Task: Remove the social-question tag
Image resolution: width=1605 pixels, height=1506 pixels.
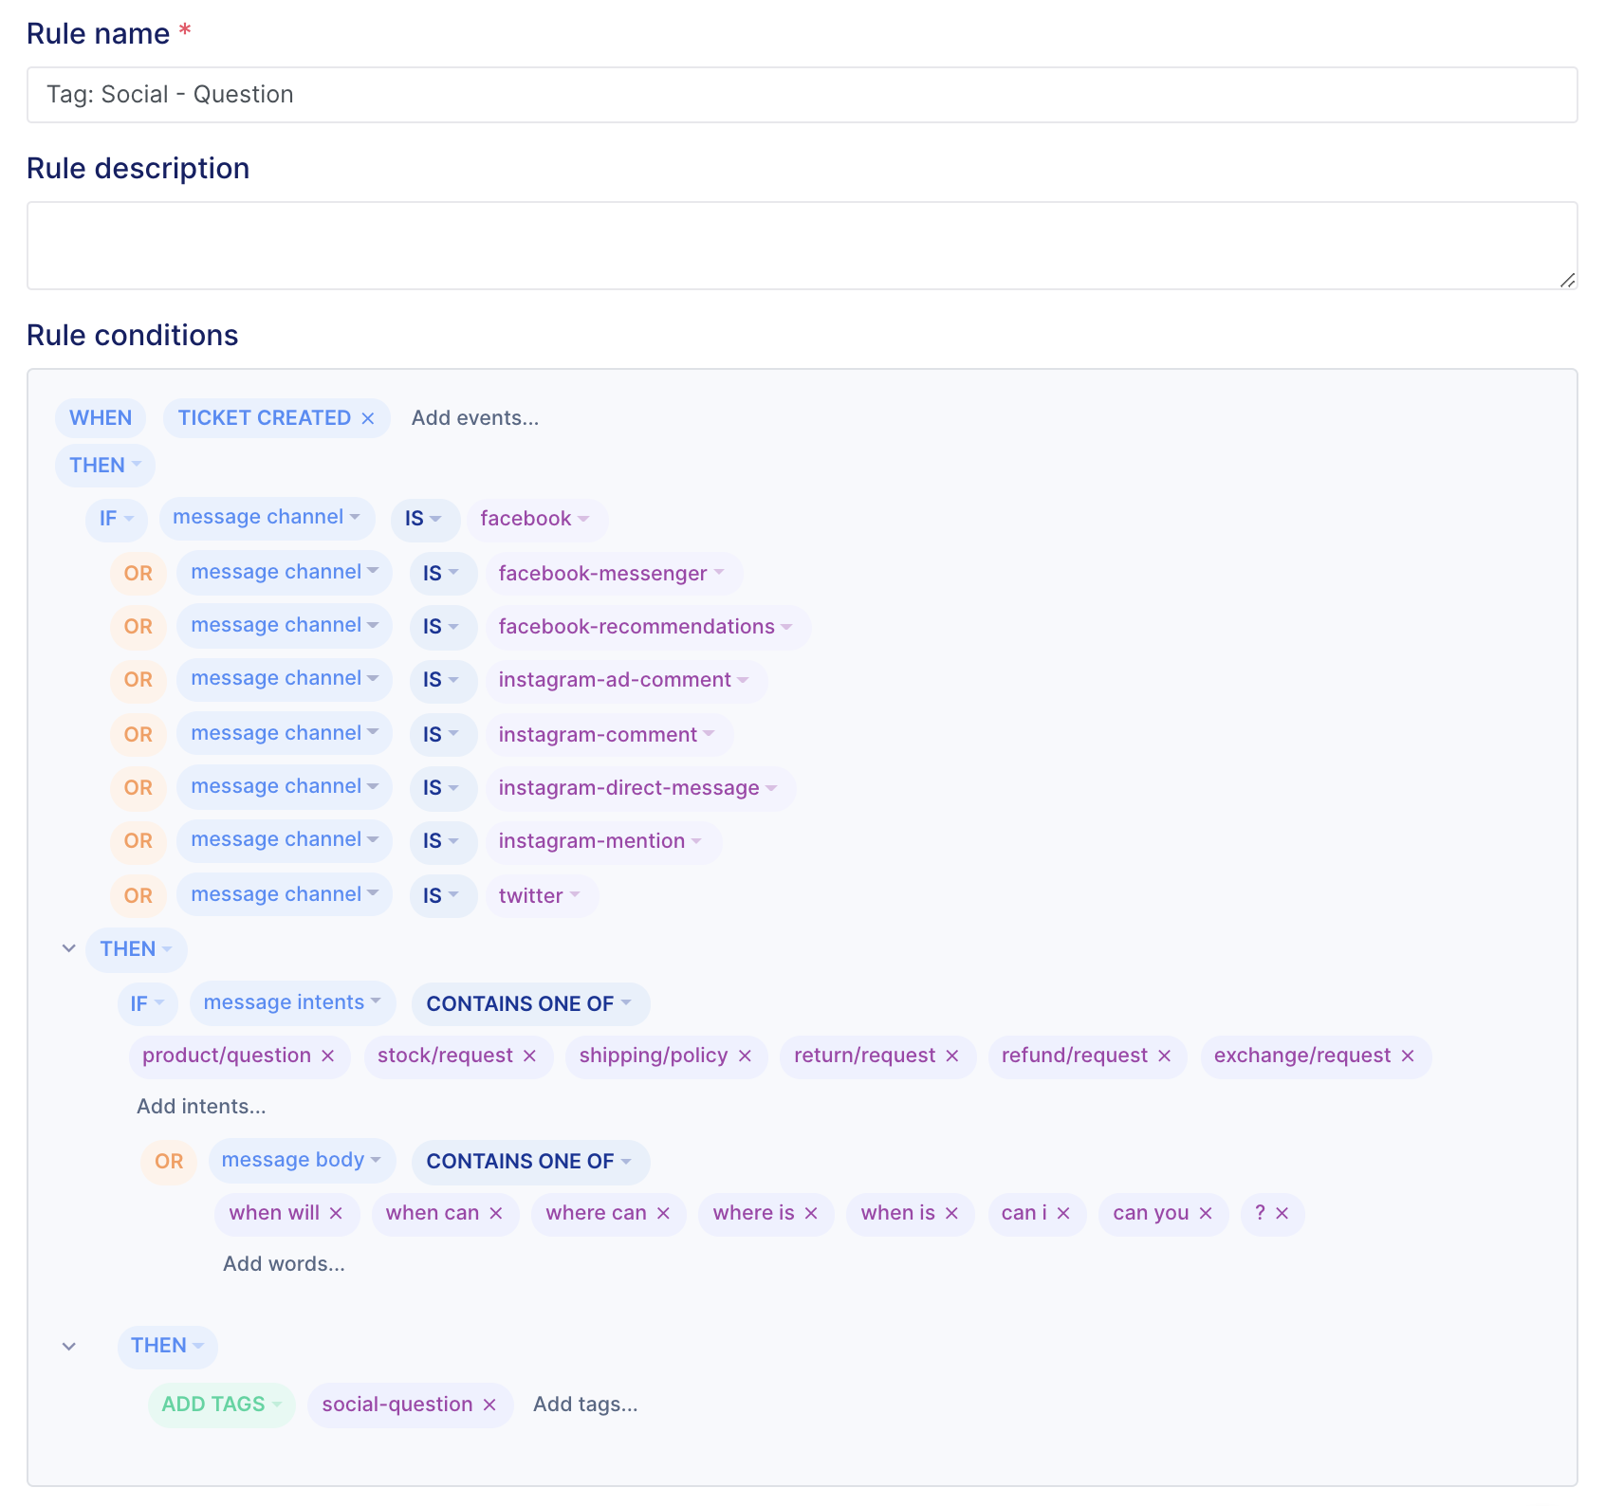Action: (x=490, y=1405)
